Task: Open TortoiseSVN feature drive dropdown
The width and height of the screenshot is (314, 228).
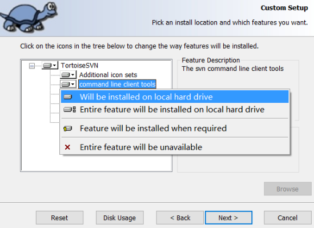Action: point(50,66)
